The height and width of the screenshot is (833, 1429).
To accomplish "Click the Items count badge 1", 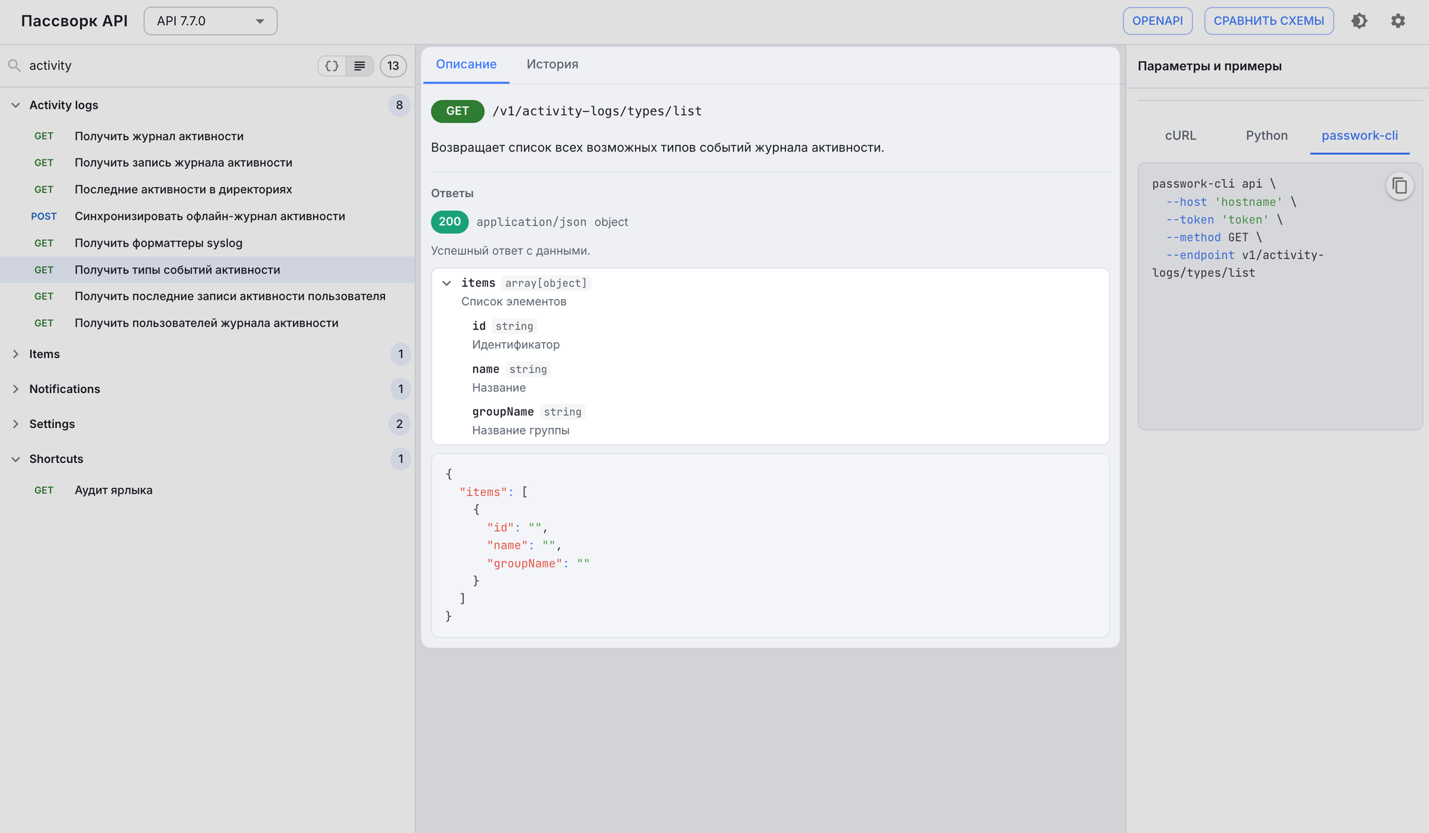I will click(401, 354).
